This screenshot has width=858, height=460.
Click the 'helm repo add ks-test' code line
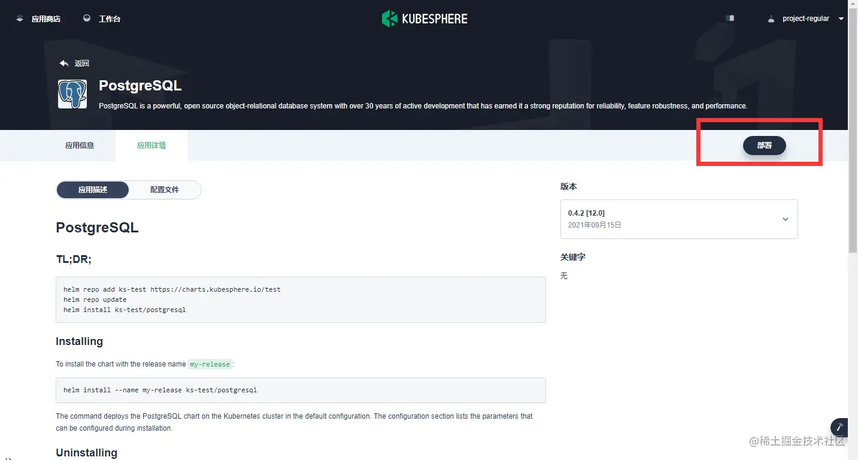172,289
